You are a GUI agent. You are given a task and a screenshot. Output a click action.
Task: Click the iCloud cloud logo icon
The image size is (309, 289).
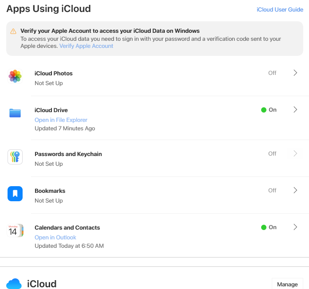click(x=14, y=284)
